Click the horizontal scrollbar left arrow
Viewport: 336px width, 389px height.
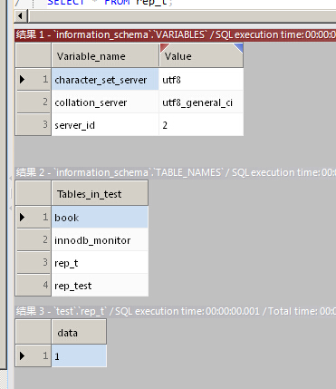click(x=21, y=15)
